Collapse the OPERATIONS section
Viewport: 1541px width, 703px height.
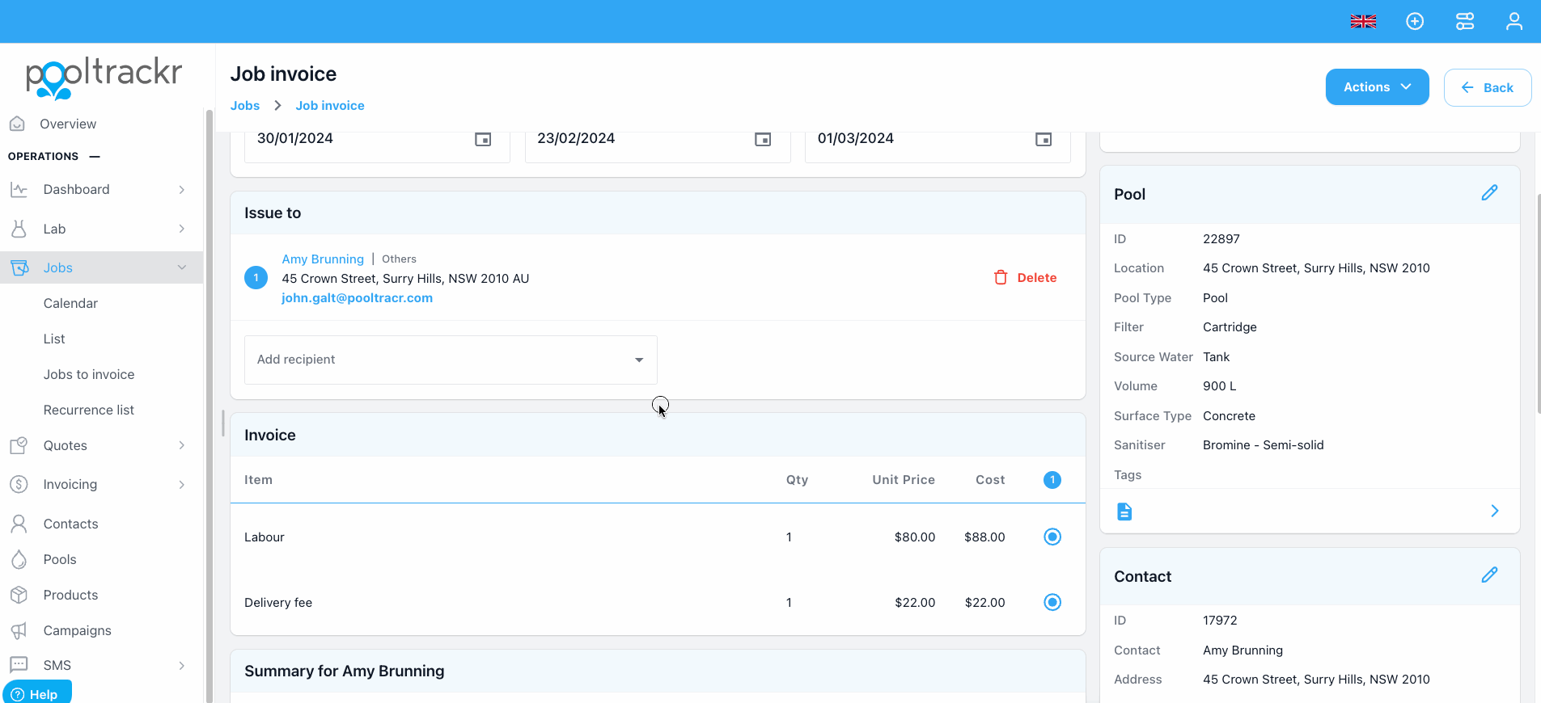click(95, 156)
